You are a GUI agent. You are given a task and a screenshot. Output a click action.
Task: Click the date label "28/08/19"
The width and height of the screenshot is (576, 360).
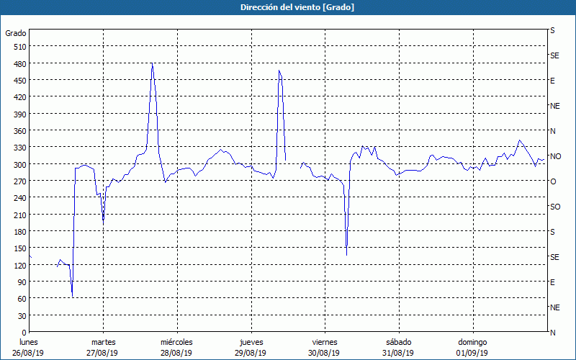(176, 353)
